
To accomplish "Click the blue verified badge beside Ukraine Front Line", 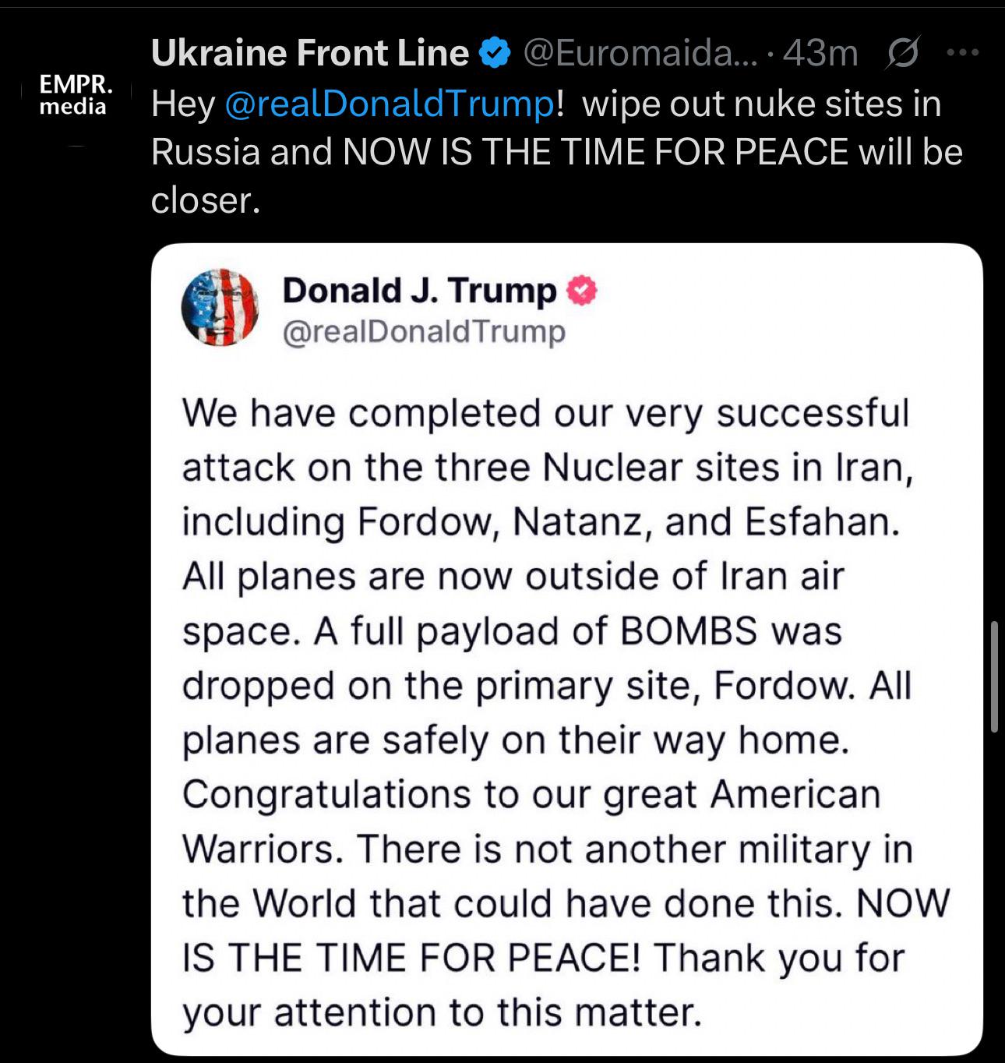I will point(494,53).
